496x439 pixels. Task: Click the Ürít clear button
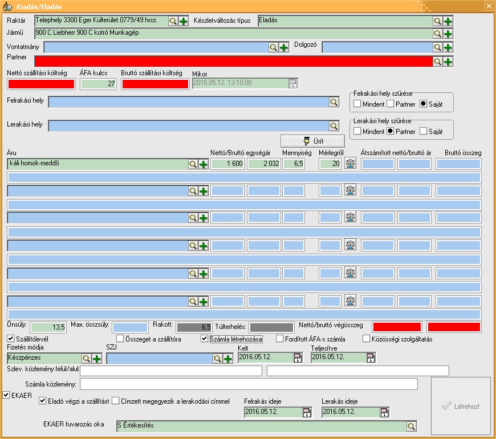coord(312,141)
